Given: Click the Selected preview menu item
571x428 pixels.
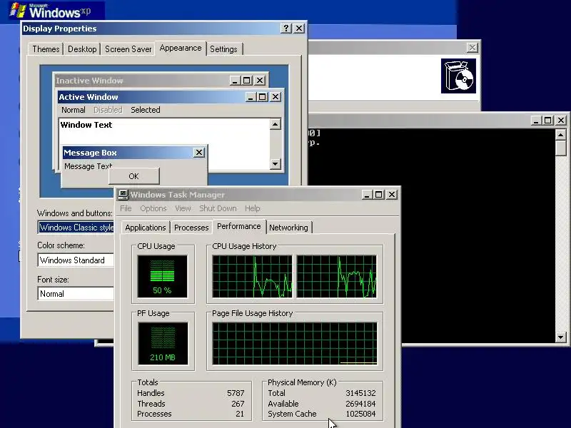Looking at the screenshot, I should (x=146, y=110).
